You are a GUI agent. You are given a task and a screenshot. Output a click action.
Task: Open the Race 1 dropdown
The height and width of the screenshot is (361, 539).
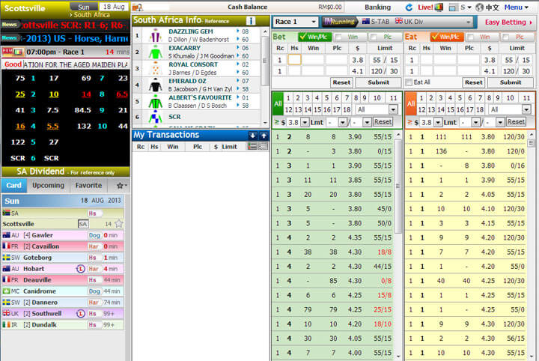click(x=296, y=22)
